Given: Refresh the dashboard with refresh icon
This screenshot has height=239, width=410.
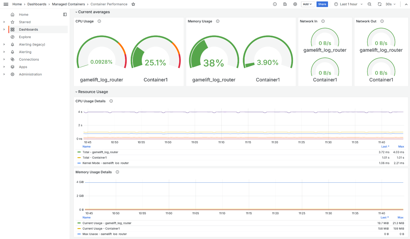Looking at the screenshot, I should click(x=379, y=4).
